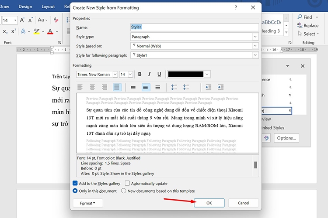
Task: Confirm the new style with OK
Action: 209,203
